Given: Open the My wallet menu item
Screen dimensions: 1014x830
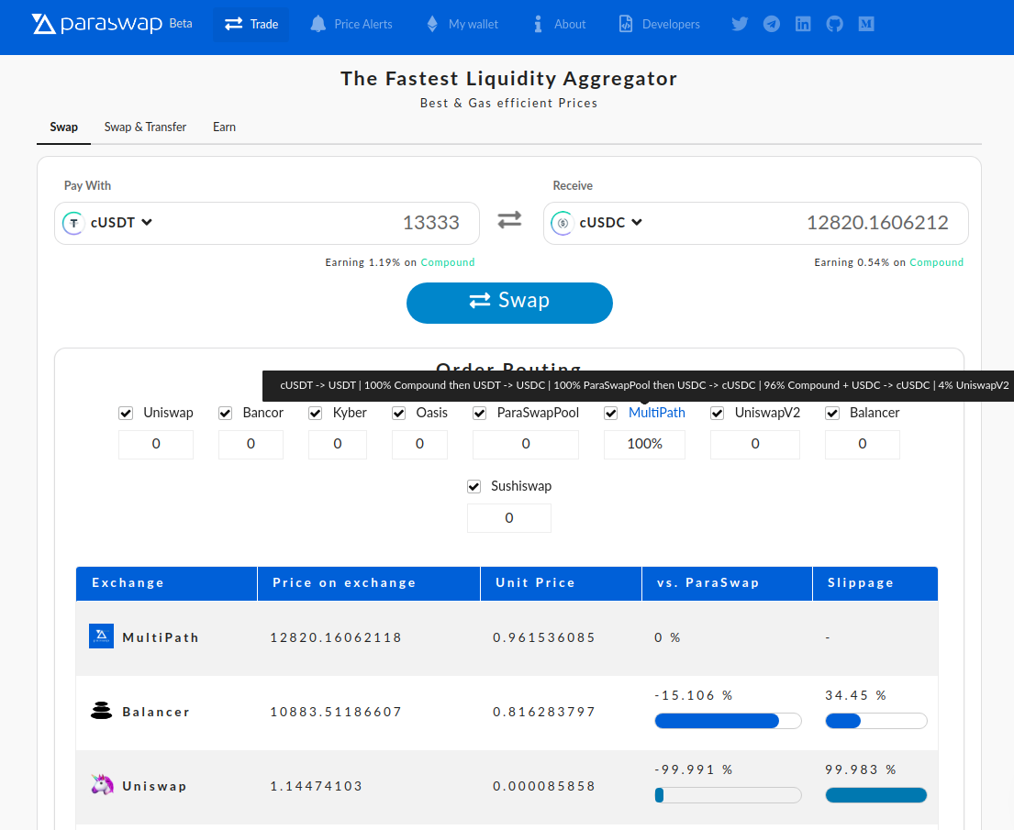Looking at the screenshot, I should 462,24.
